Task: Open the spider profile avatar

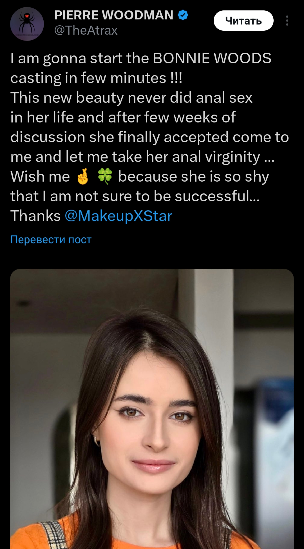Action: pyautogui.click(x=27, y=24)
